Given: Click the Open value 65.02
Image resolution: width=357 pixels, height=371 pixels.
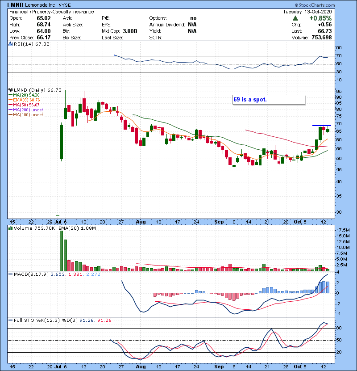Looking at the screenshot, I should pyautogui.click(x=43, y=18).
